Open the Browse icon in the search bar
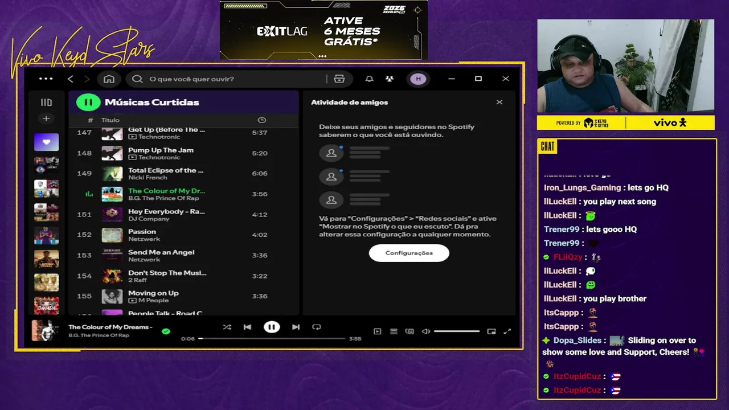 point(339,79)
